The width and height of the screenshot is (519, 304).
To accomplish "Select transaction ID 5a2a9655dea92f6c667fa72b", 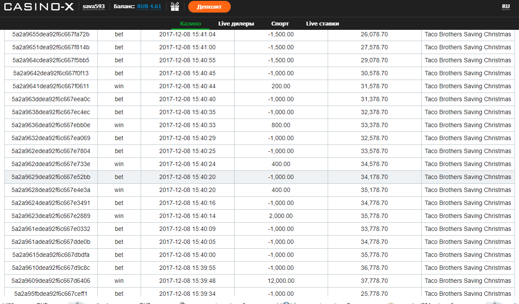I will coord(51,35).
